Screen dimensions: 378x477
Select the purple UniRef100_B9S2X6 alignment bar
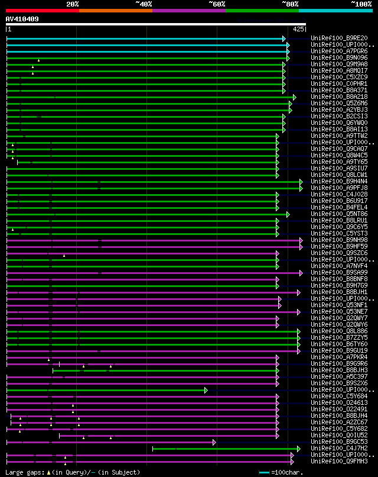coord(143,384)
